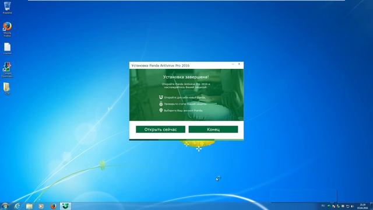The width and height of the screenshot is (373, 210).
Task: Close the Panda Antivirus installer window
Action: 239,64
